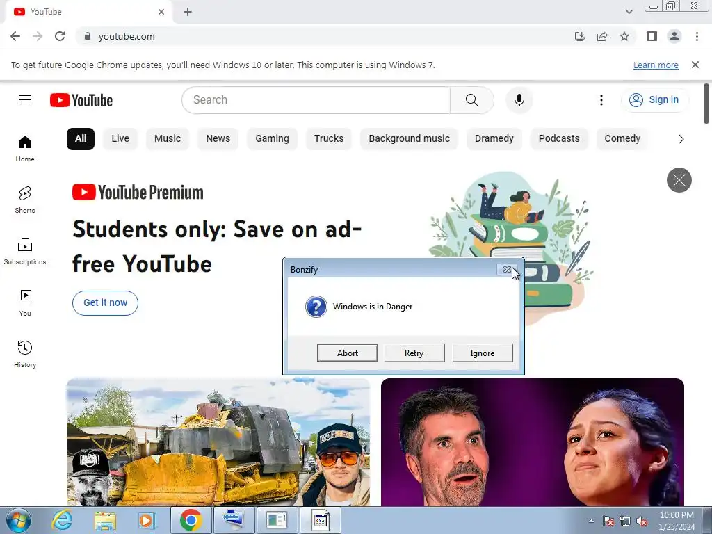This screenshot has width=712, height=534.
Task: Open Windows Explorer folder on taskbar
Action: 105,520
